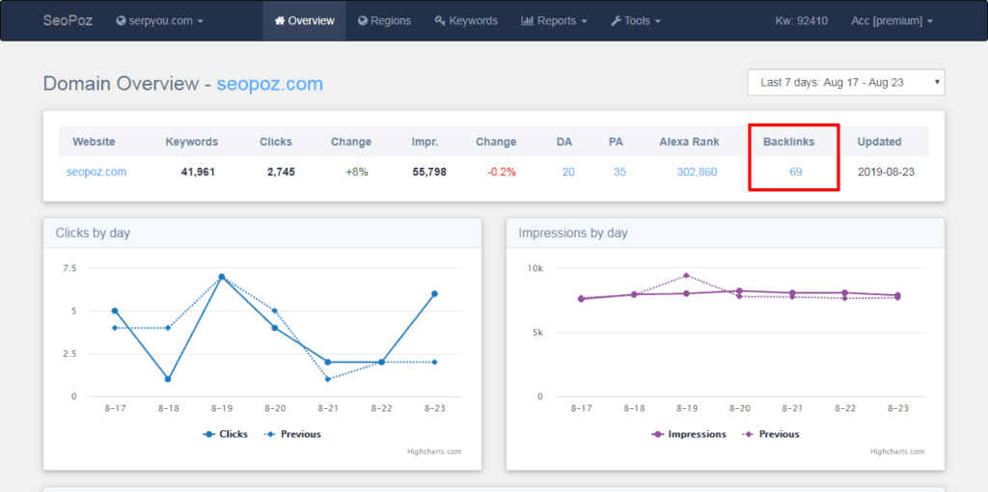Open the Last 7 days date range selector

point(845,83)
